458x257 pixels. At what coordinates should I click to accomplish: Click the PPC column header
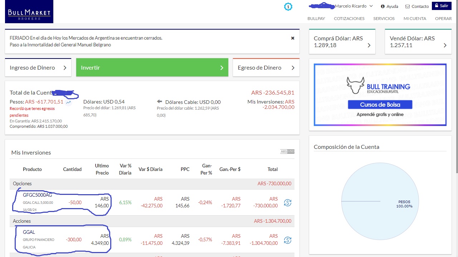[x=185, y=169]
